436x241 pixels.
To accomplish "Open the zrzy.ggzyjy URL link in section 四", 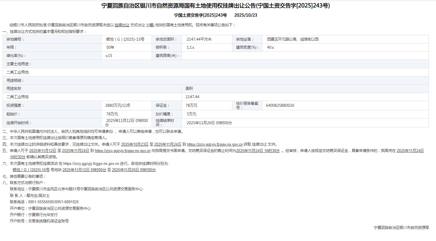I will click(215, 145).
